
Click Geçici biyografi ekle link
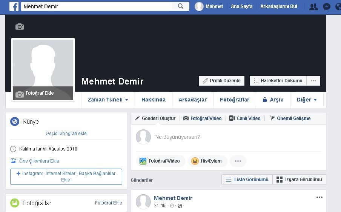pyautogui.click(x=66, y=133)
